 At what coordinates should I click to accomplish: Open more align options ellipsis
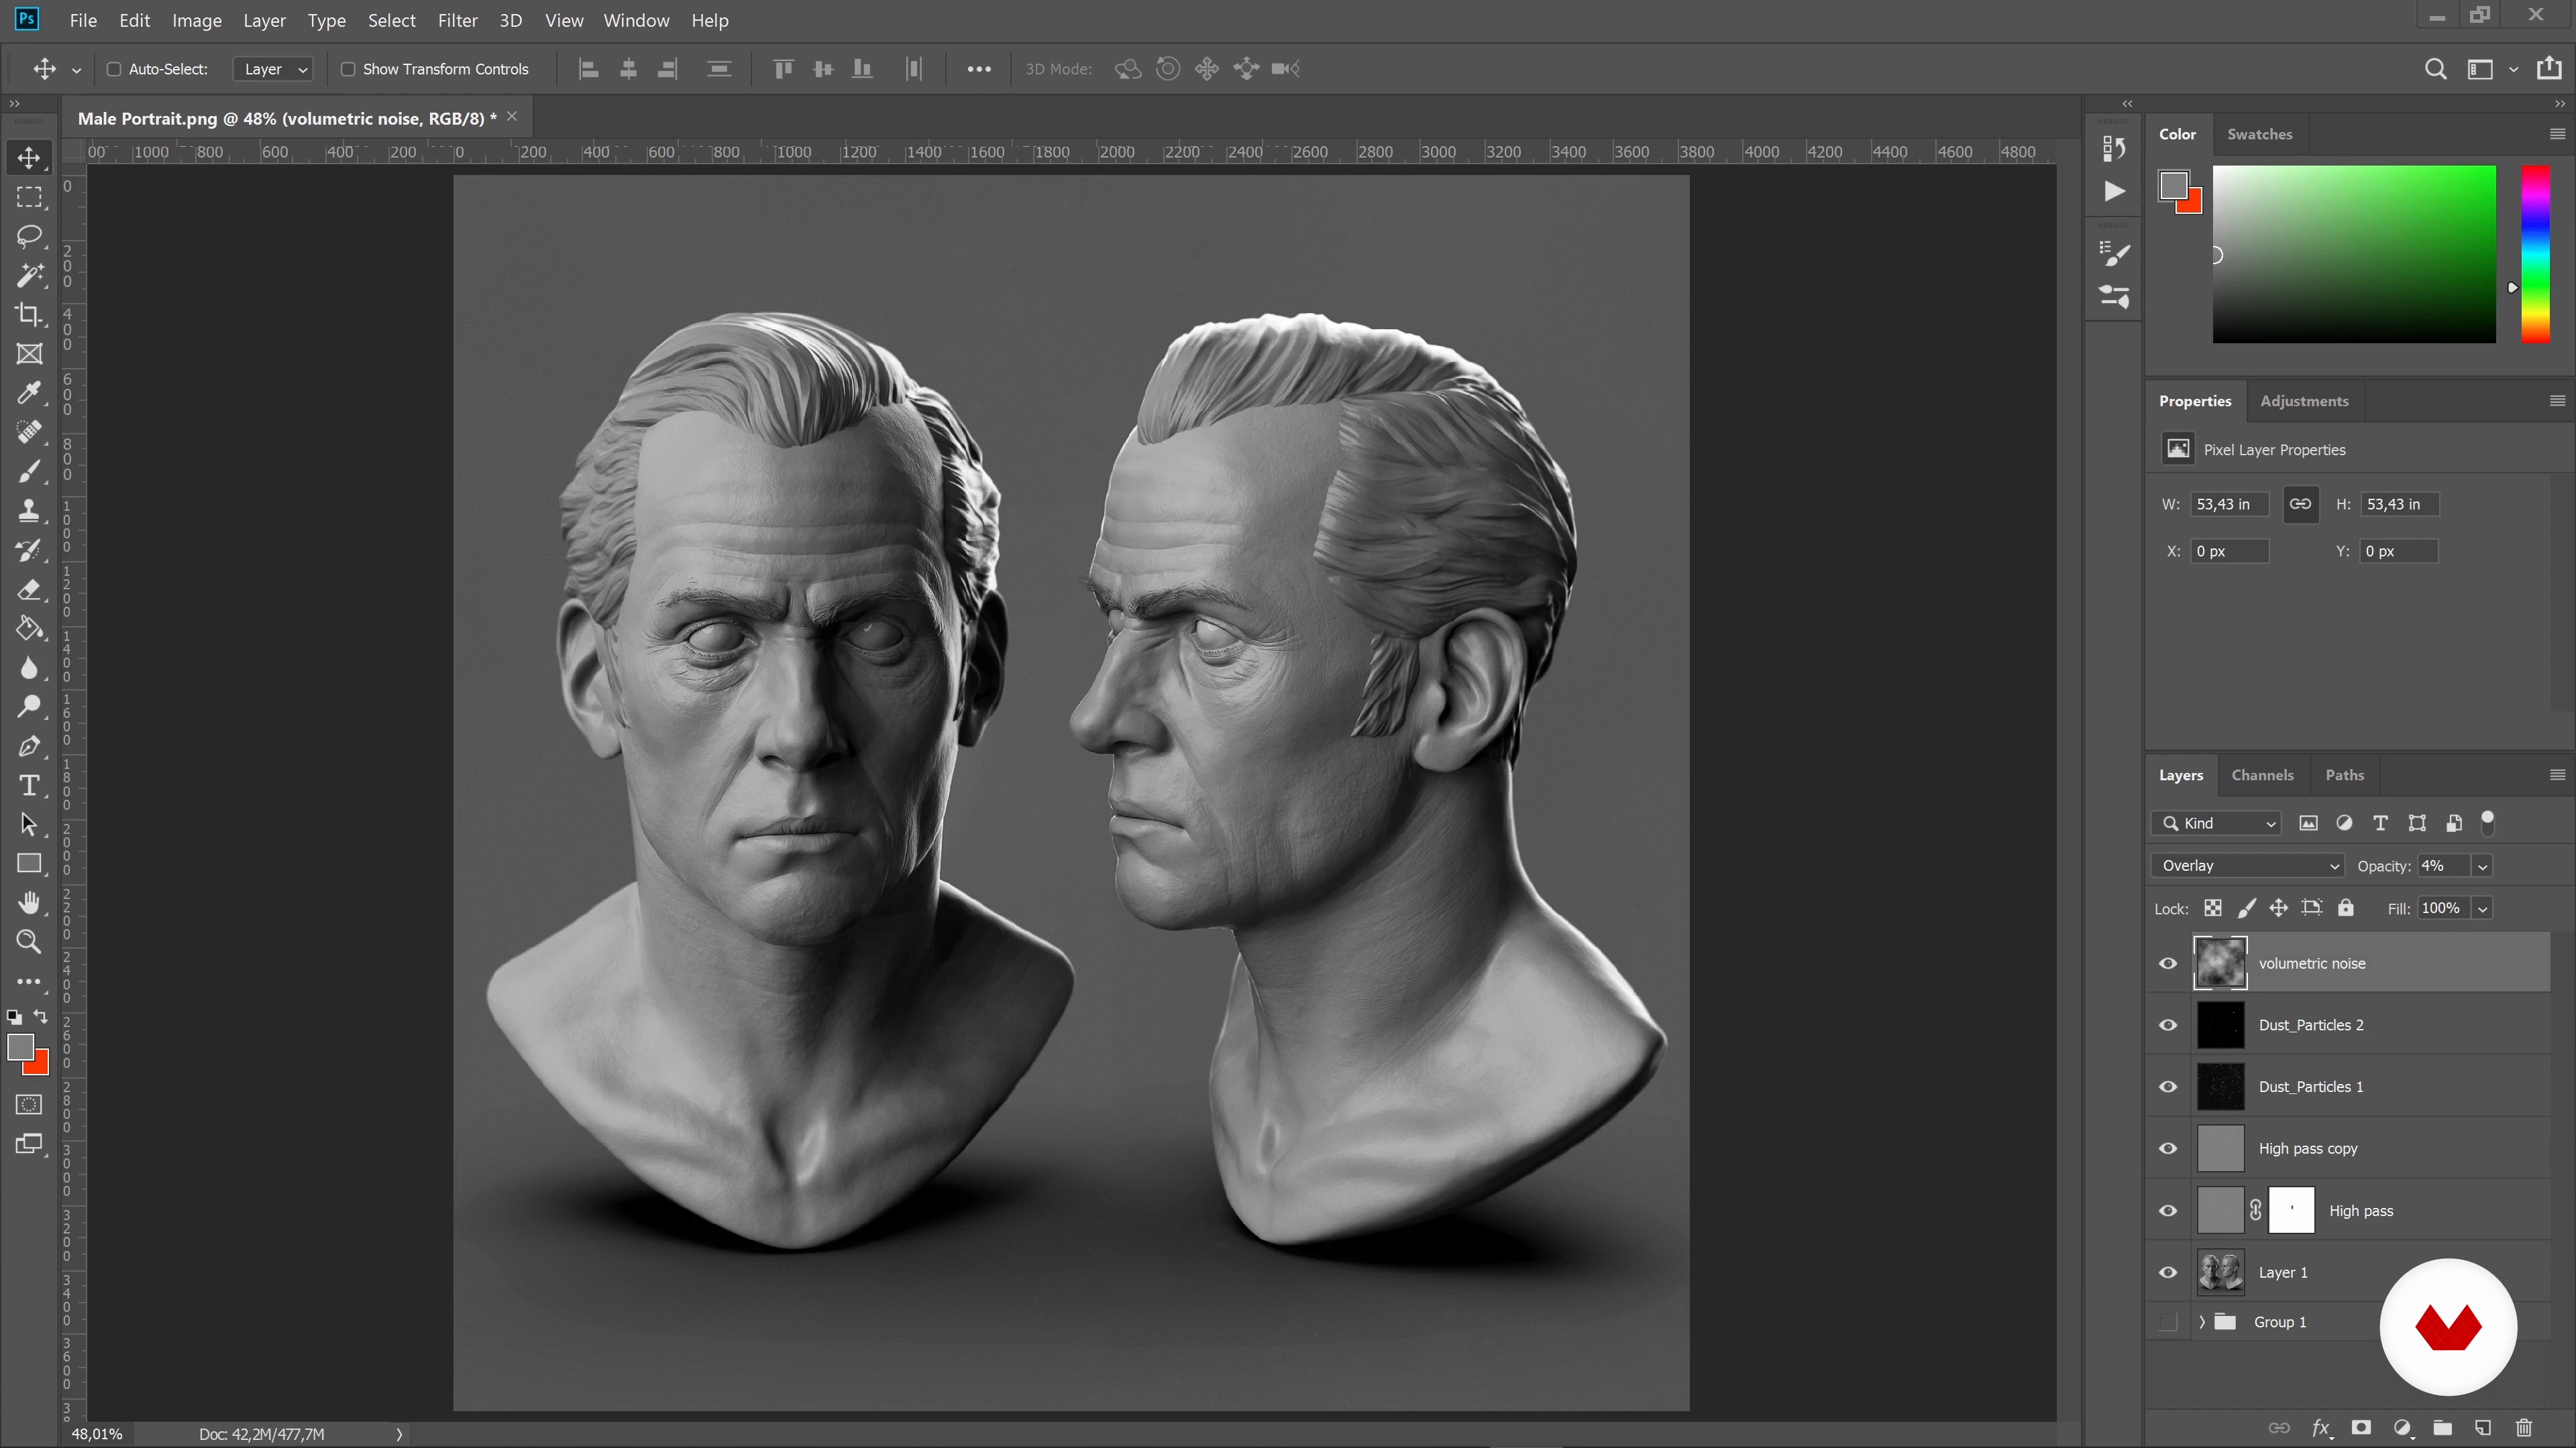click(x=979, y=69)
